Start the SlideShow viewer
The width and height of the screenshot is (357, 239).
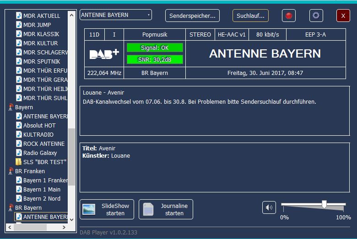(107, 209)
